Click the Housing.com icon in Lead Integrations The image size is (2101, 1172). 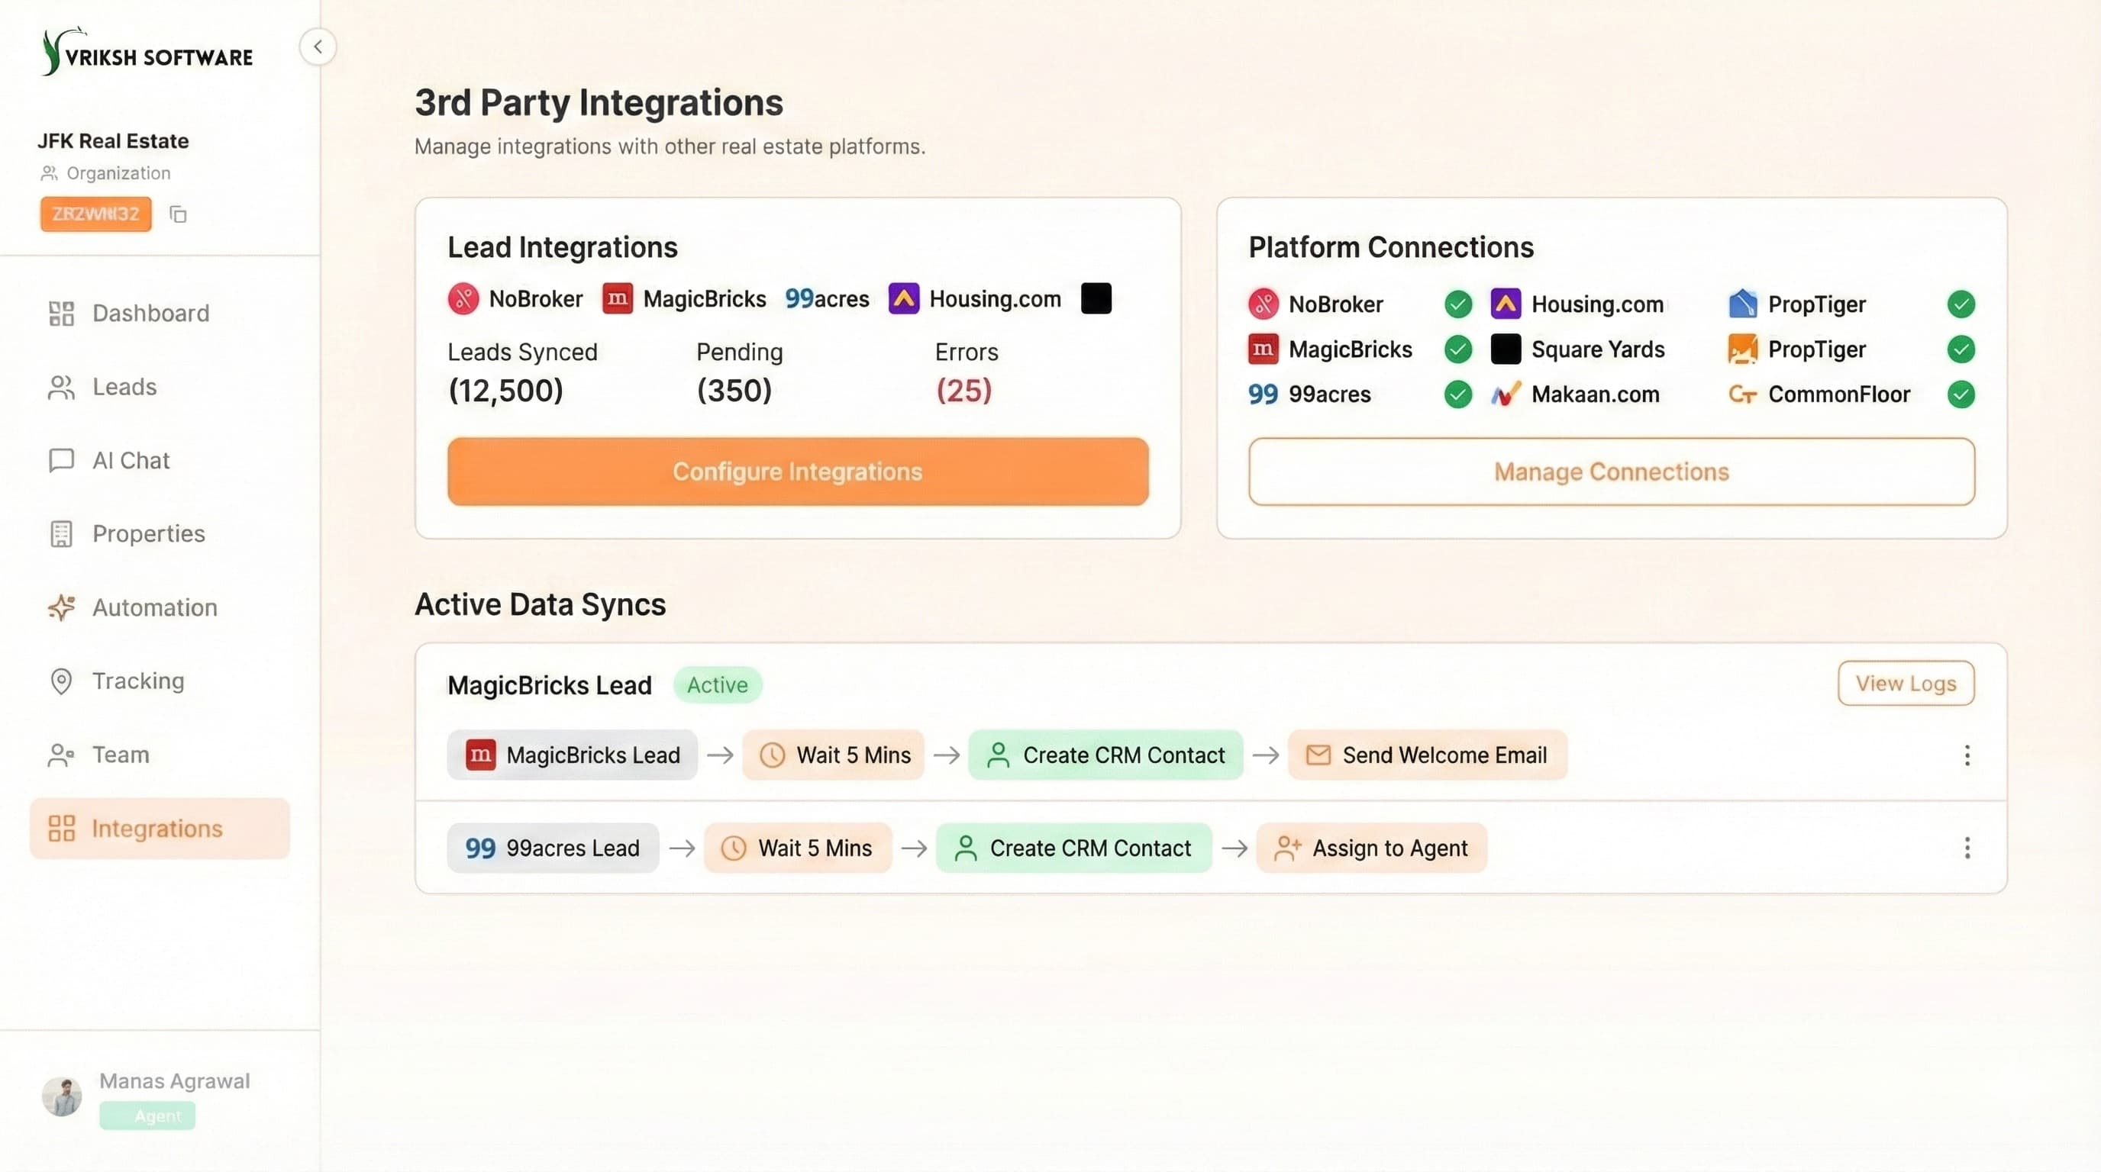(903, 298)
